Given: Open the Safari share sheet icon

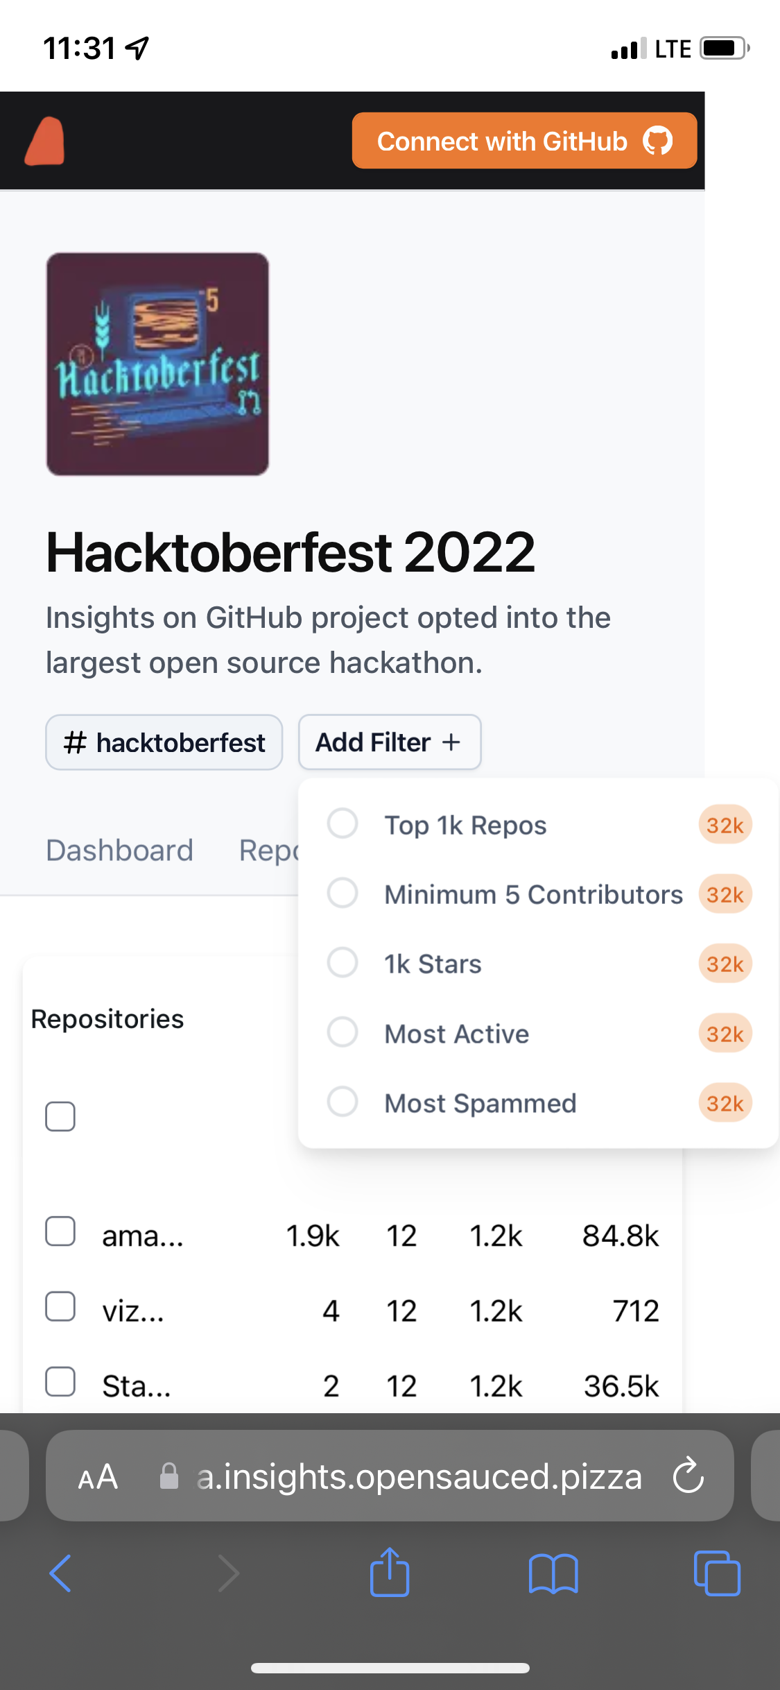Looking at the screenshot, I should pyautogui.click(x=390, y=1573).
